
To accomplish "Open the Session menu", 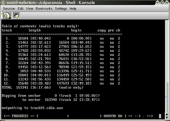I will (9, 8).
